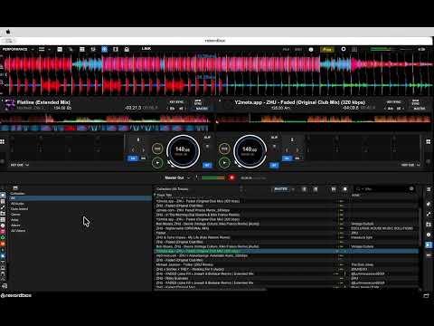The height and width of the screenshot is (326, 434).
Task: Select ZHU - Nightcrawla (ORIGINAL MIX) track
Action: [183, 228]
